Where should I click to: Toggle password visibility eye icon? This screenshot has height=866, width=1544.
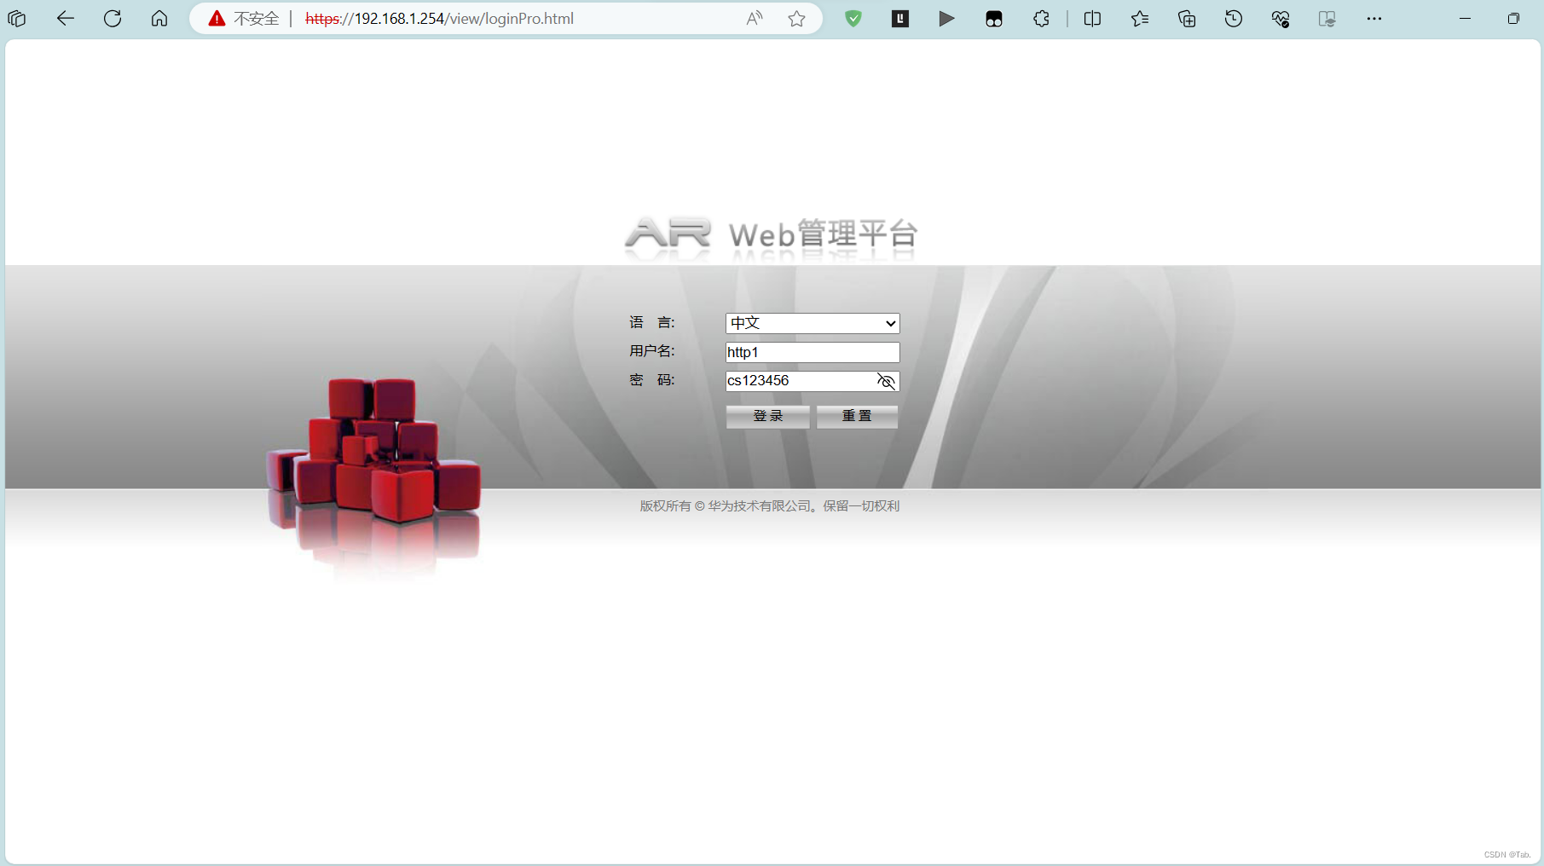pyautogui.click(x=886, y=381)
